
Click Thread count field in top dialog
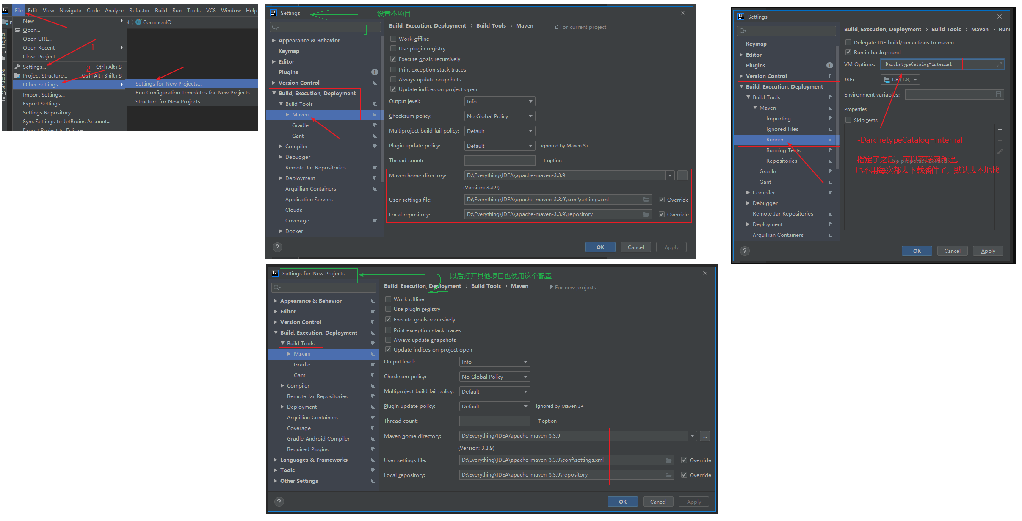(x=500, y=161)
